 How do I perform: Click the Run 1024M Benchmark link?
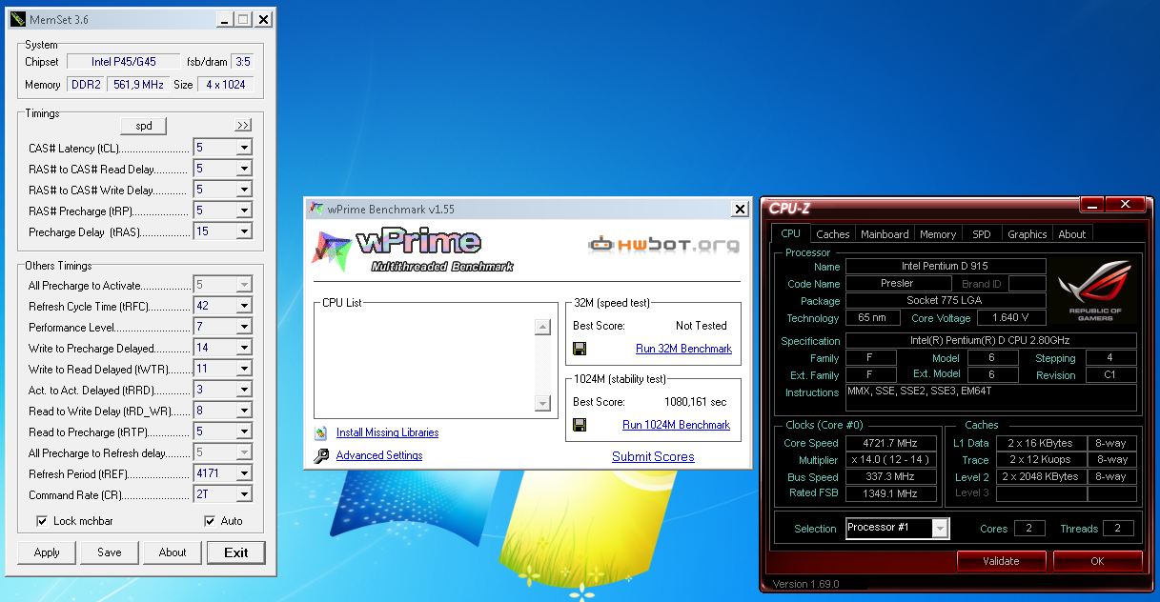(x=676, y=425)
